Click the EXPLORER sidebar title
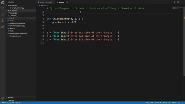This screenshot has width=185, height=104. (x=11, y=2)
